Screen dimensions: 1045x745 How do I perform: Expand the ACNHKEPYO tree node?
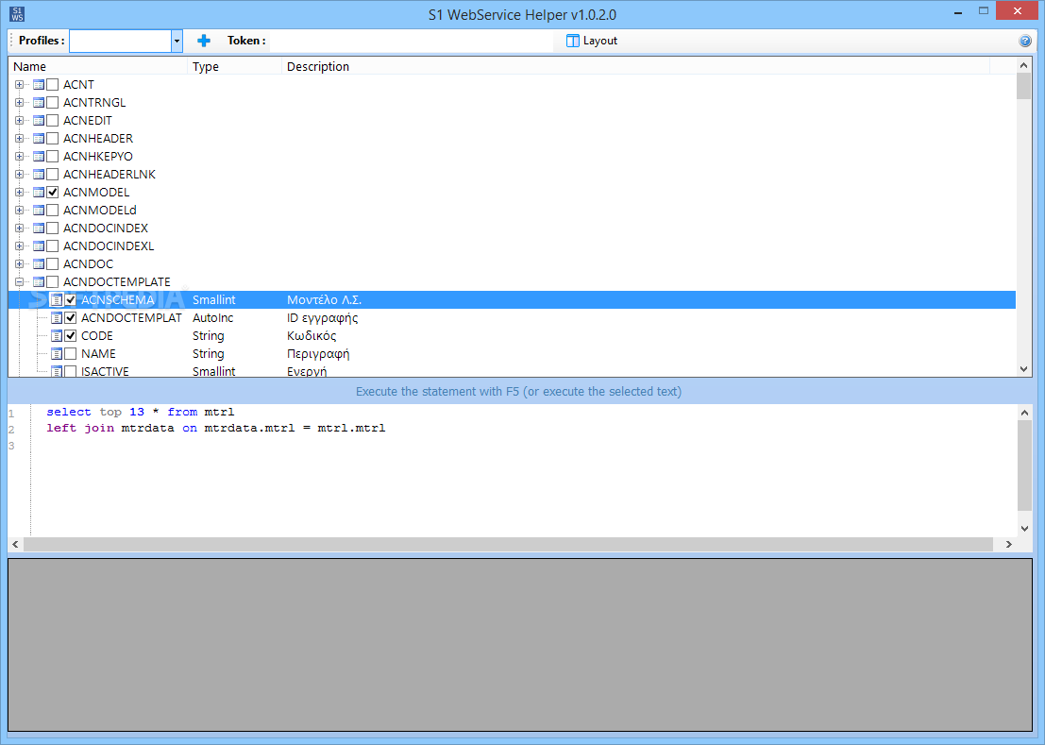point(19,157)
